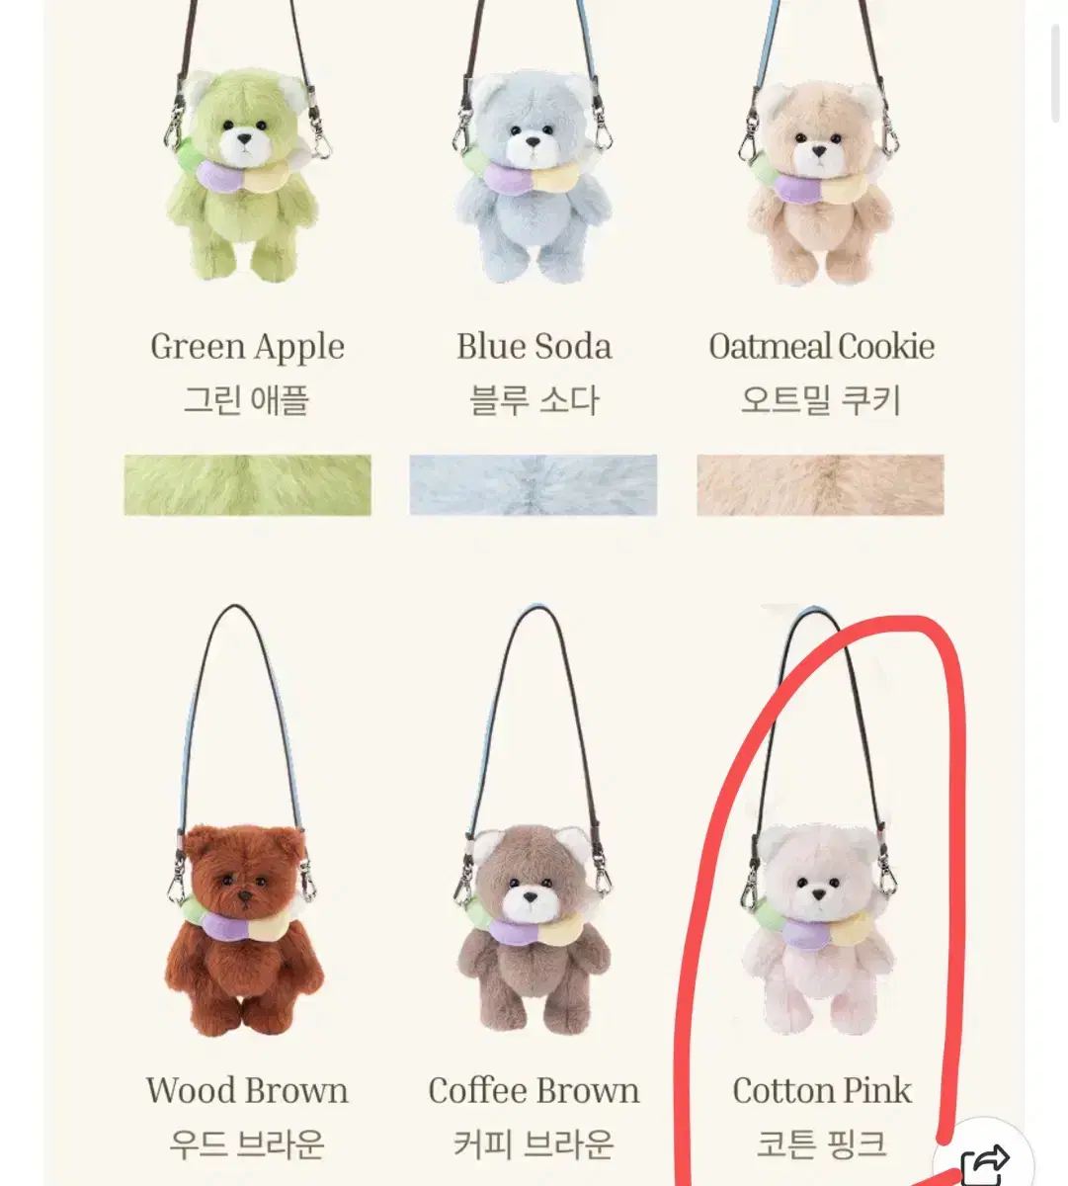Tap the share icon at the bottom right
The width and height of the screenshot is (1068, 1186).
tap(984, 1158)
